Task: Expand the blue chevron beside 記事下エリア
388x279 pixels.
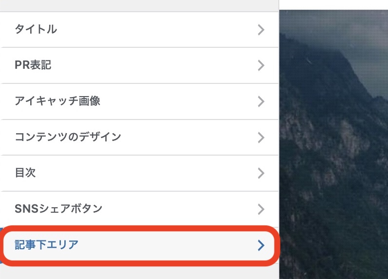Action: pyautogui.click(x=261, y=245)
